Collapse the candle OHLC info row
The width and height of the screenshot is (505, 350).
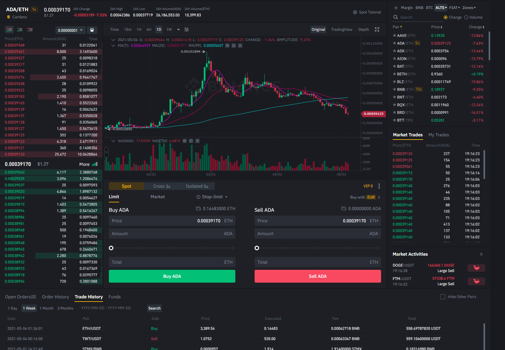[x=113, y=40]
